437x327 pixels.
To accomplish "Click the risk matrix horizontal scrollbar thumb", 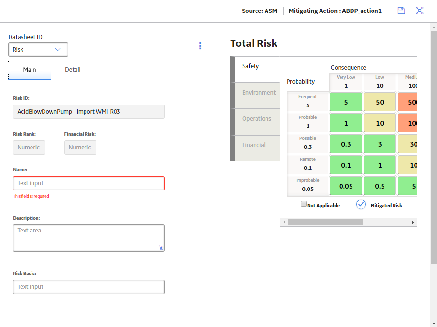I will click(x=326, y=222).
